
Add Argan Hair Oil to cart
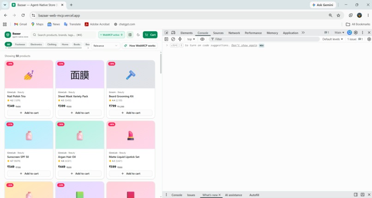80,174
